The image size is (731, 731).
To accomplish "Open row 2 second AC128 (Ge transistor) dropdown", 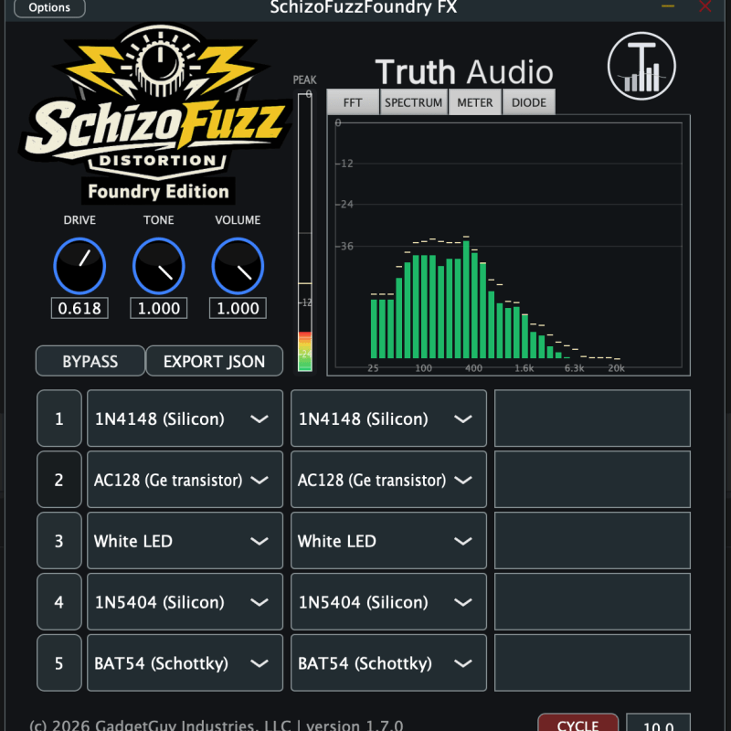I will point(389,480).
